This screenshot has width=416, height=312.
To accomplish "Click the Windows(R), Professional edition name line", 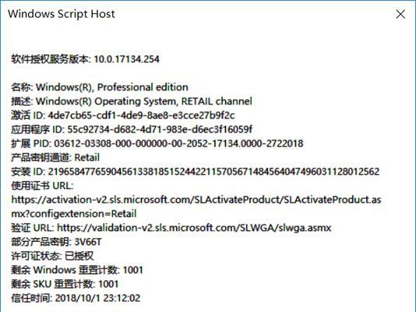I will [x=100, y=87].
